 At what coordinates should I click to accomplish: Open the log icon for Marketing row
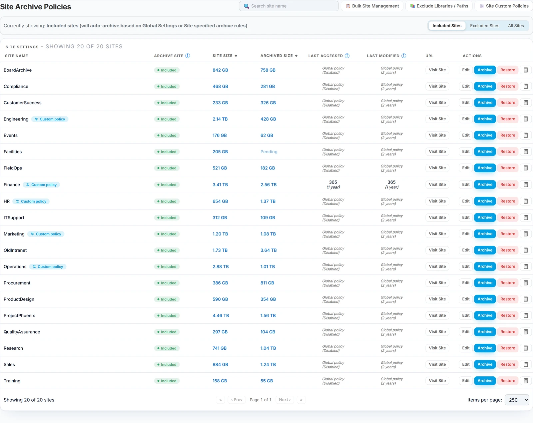point(526,234)
